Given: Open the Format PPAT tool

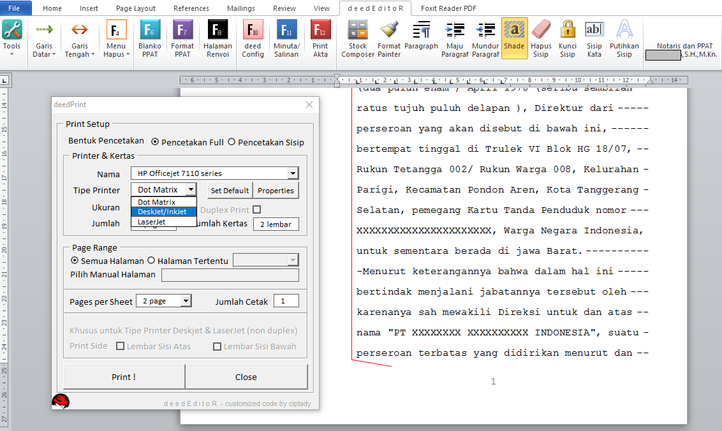Looking at the screenshot, I should [x=182, y=37].
